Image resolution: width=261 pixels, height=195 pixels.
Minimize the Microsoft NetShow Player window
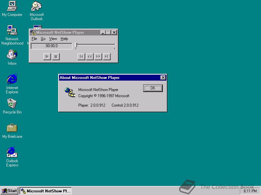[x=103, y=32]
